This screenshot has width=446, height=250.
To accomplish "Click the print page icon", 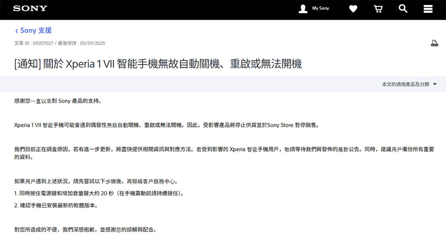I will 434,43.
